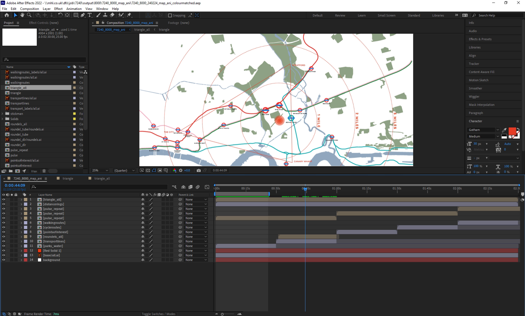
Task: Open the Effects & Presets panel
Action: pos(480,39)
